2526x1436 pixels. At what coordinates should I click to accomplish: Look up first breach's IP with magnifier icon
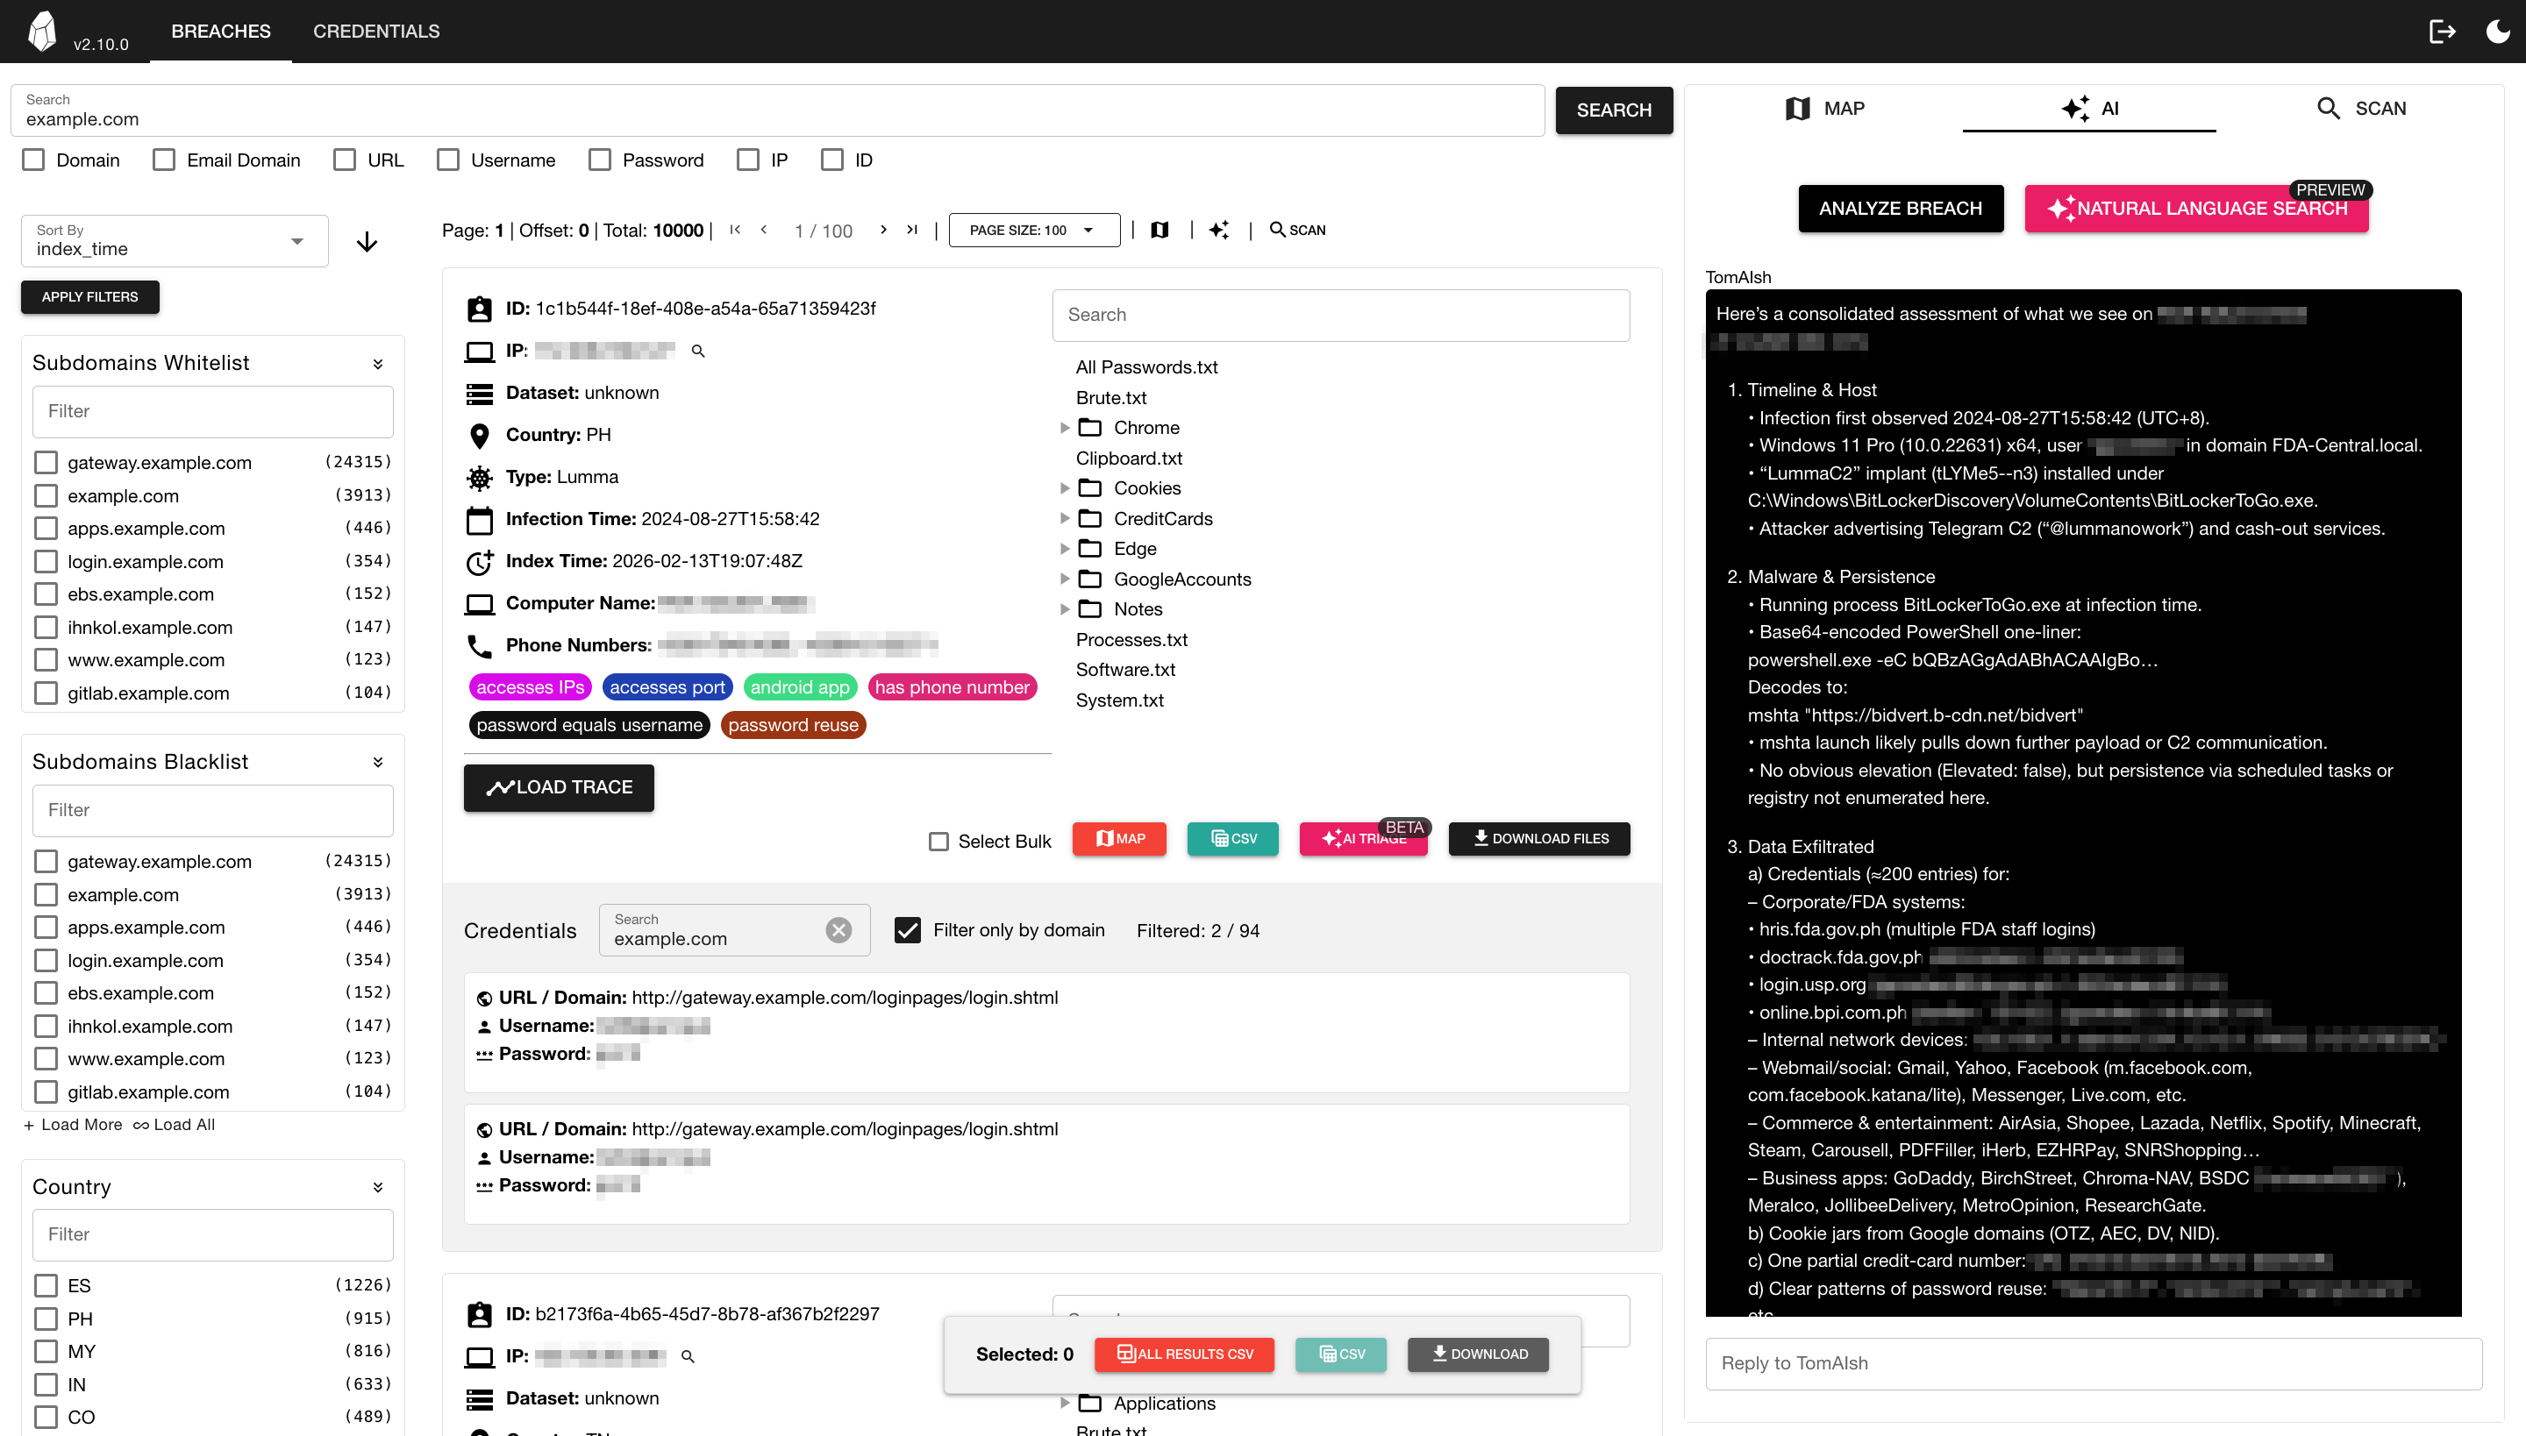pyautogui.click(x=697, y=351)
